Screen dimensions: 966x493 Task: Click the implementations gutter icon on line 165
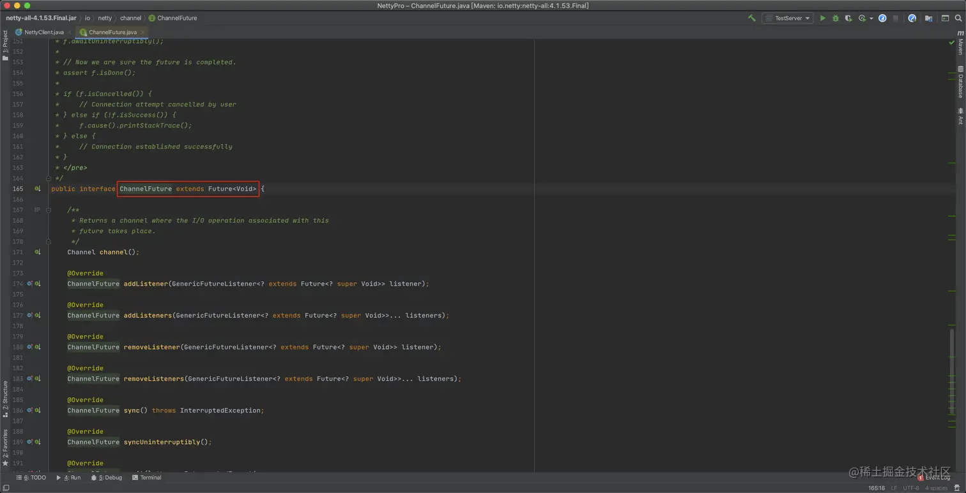click(x=38, y=189)
